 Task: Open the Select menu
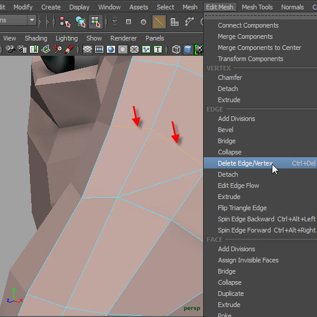point(166,7)
